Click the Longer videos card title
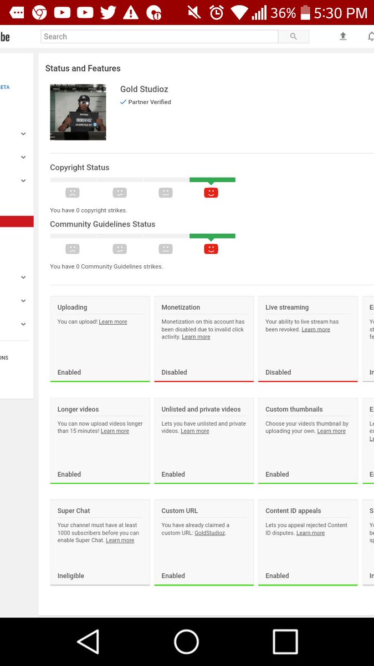Image resolution: width=374 pixels, height=666 pixels. tap(78, 410)
